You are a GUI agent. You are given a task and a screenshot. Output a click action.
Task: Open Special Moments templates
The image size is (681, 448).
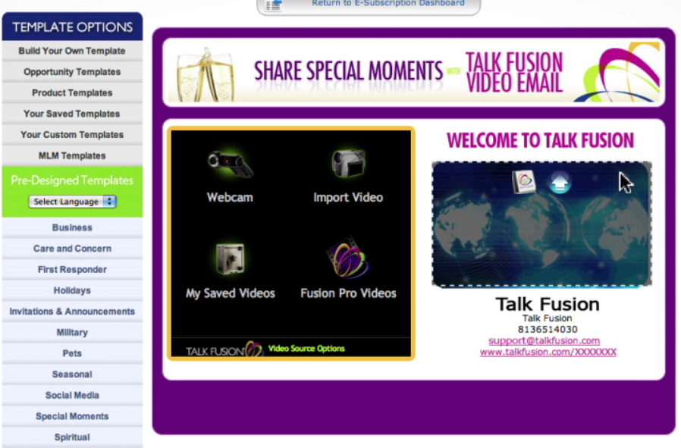72,416
